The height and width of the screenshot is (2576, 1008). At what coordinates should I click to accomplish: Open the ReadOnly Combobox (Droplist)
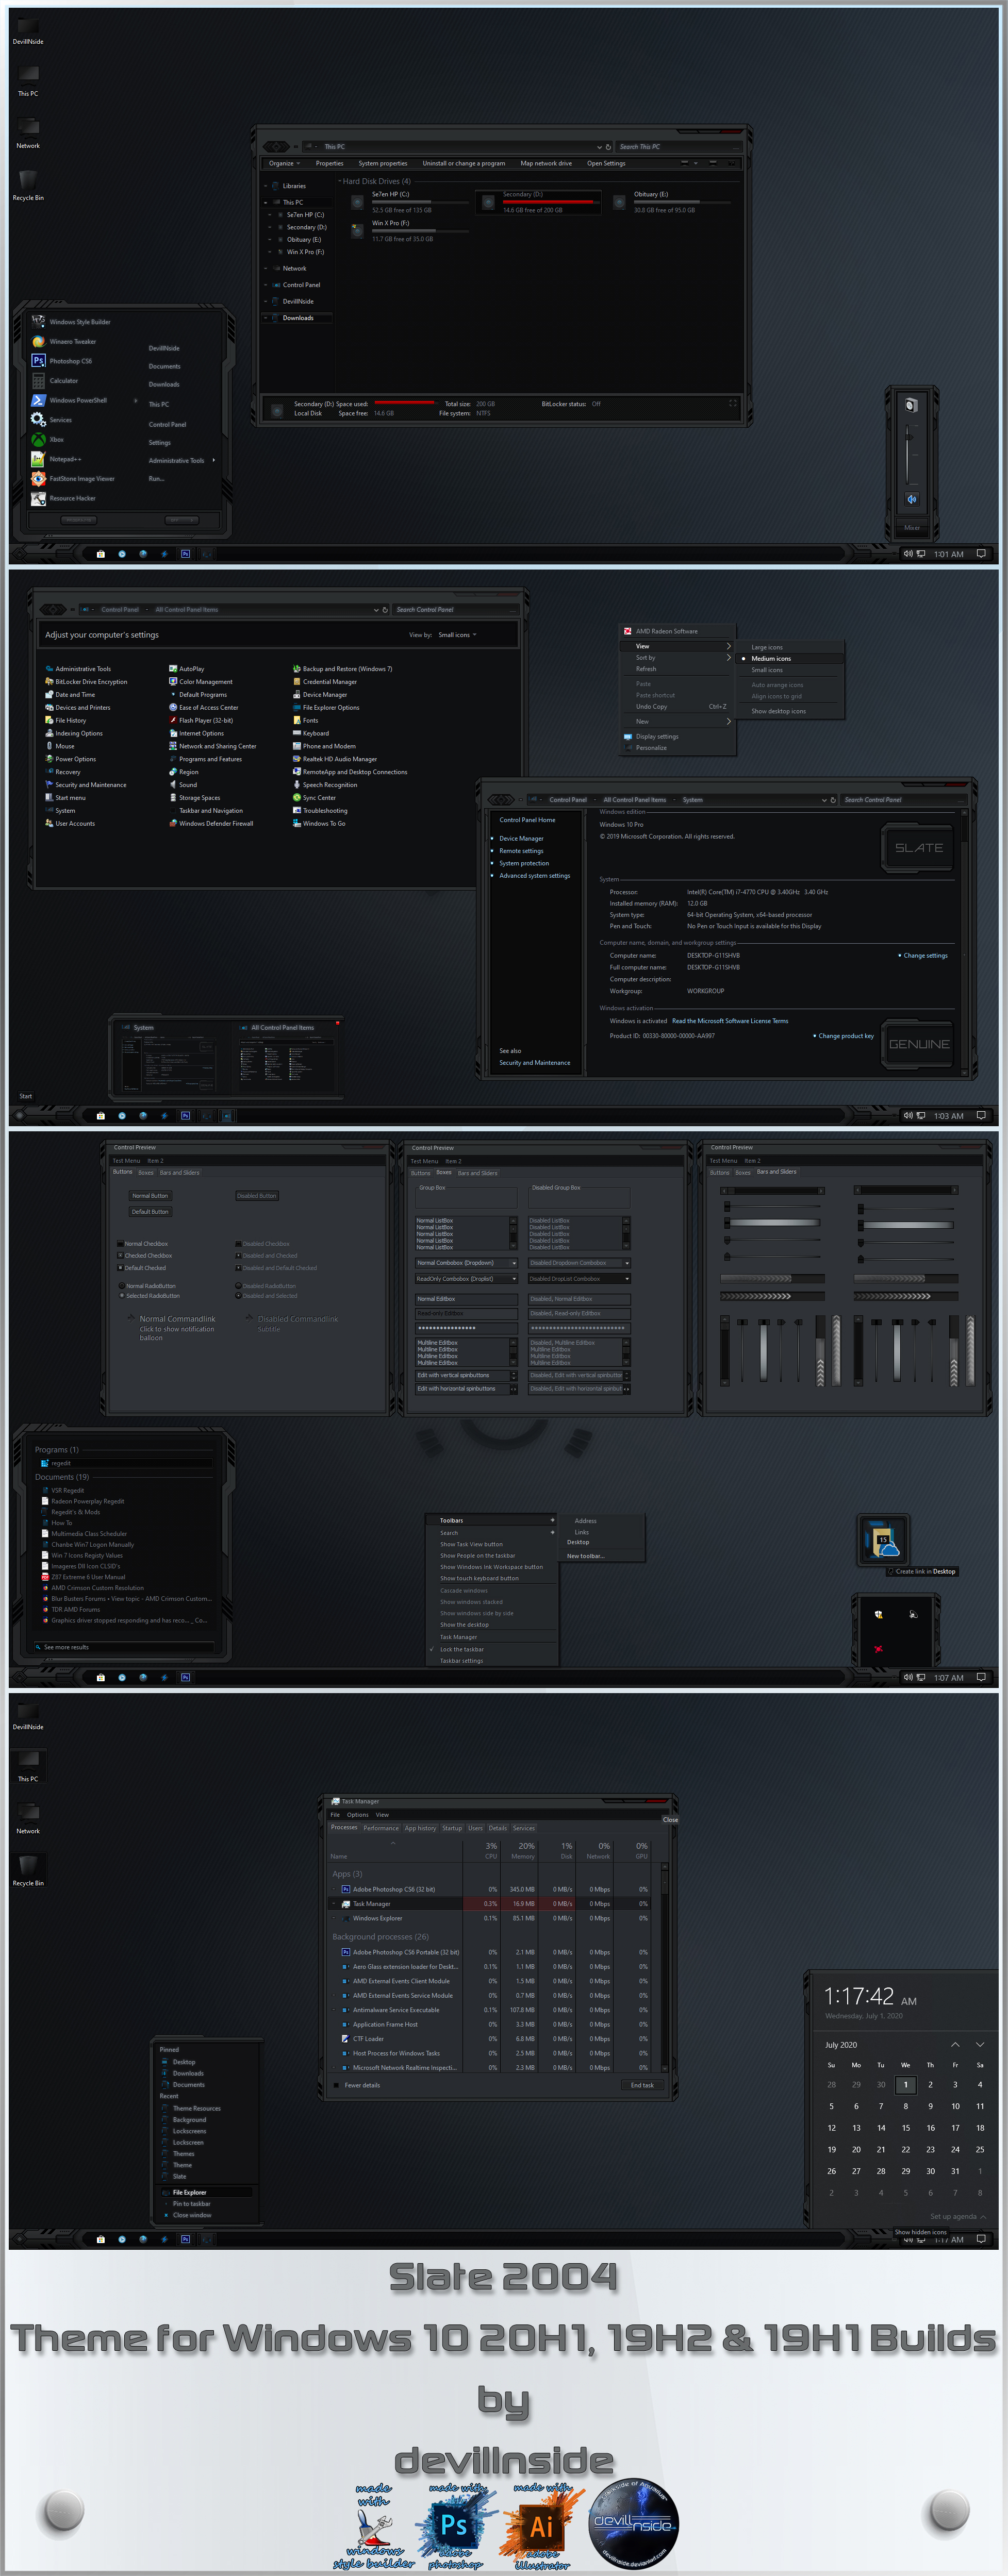coord(466,1279)
